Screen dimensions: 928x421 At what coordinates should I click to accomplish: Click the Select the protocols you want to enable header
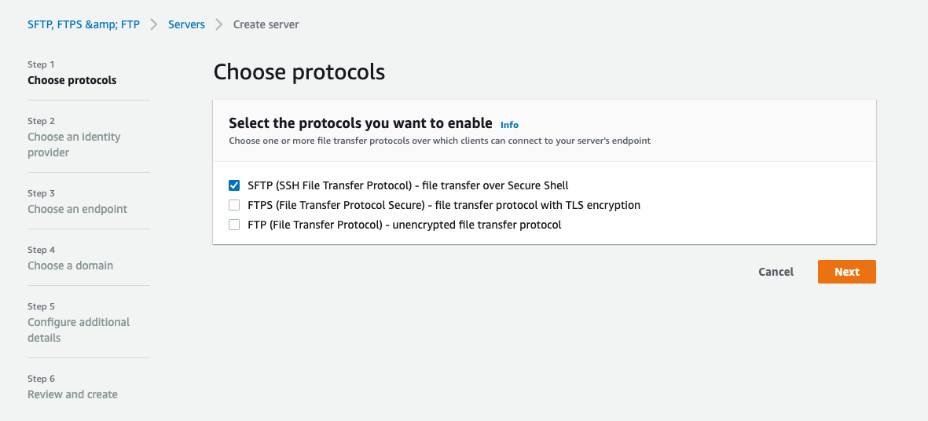pyautogui.click(x=360, y=123)
